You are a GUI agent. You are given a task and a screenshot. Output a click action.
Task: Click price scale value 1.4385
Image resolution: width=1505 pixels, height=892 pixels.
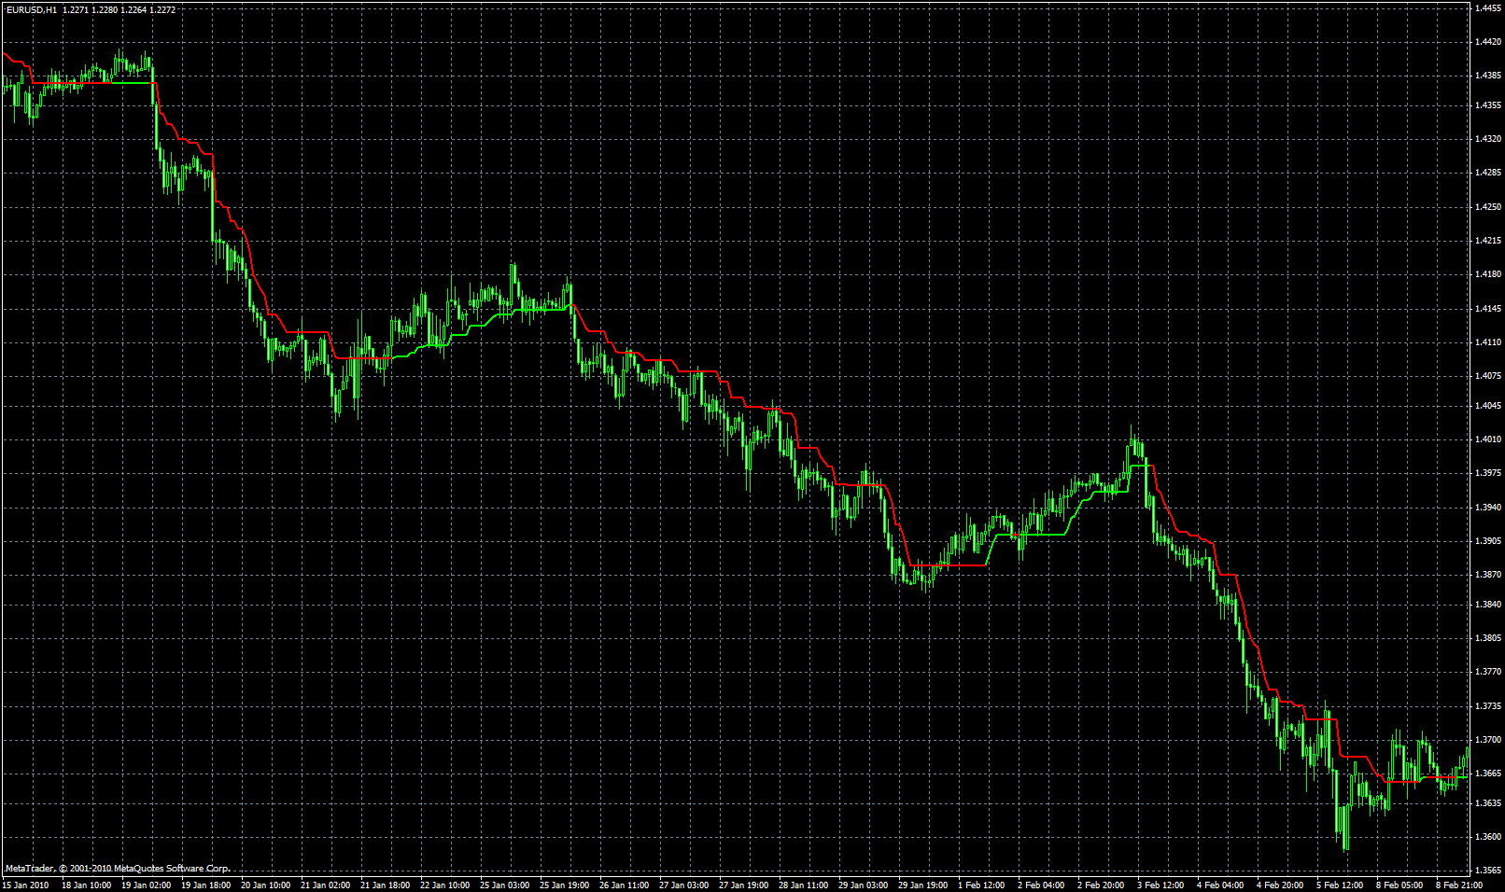(x=1488, y=76)
